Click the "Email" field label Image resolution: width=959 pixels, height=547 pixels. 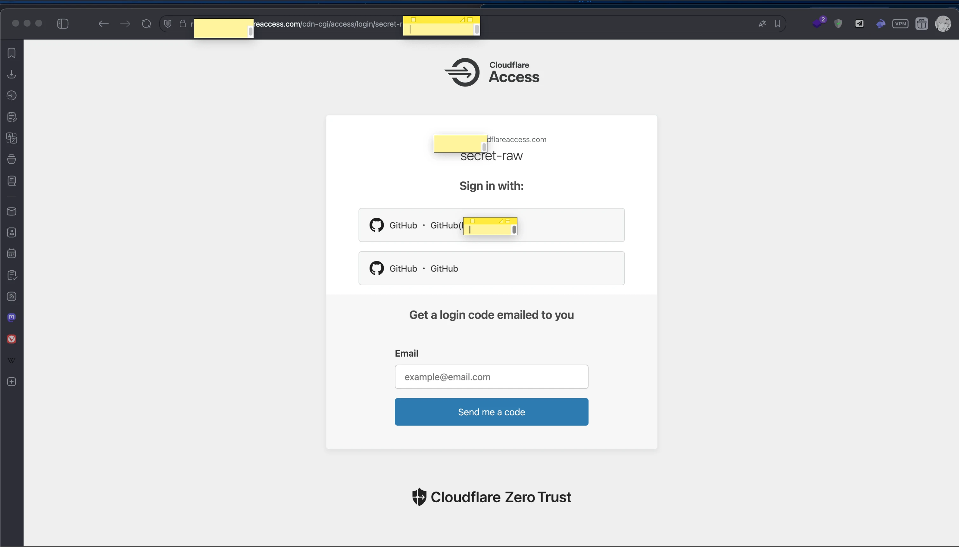point(406,353)
